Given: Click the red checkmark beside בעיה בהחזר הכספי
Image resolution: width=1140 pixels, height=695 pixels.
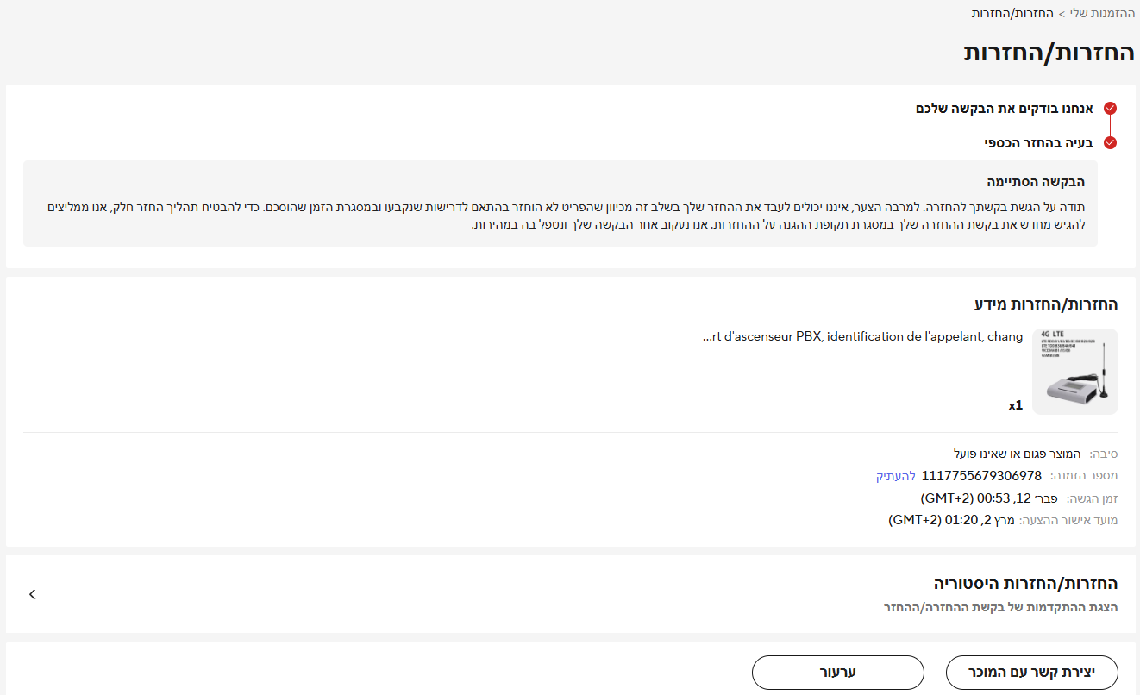Looking at the screenshot, I should (1110, 142).
